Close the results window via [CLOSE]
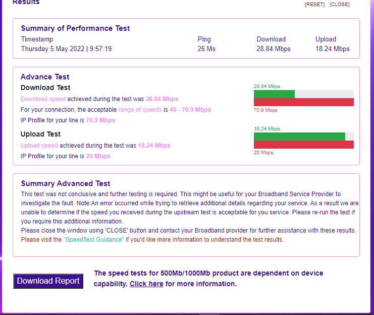374x315 pixels. pos(339,5)
